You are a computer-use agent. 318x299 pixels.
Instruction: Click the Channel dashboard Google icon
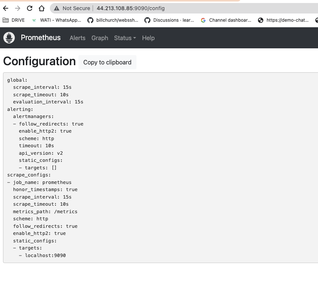[x=204, y=20]
